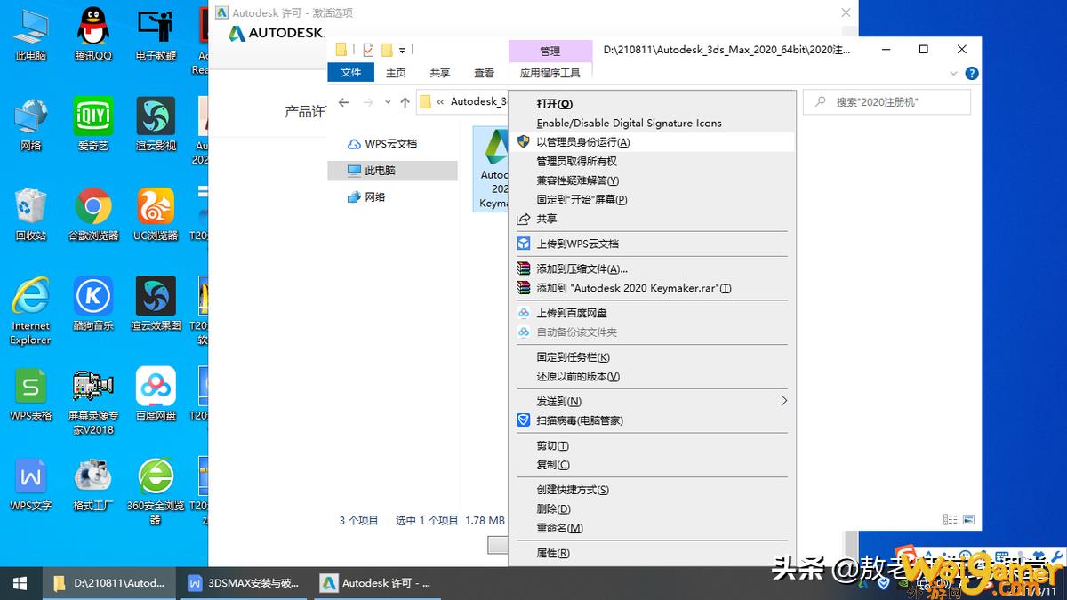Switch to the 主页 ribbon tab
This screenshot has width=1067, height=600.
pos(396,73)
